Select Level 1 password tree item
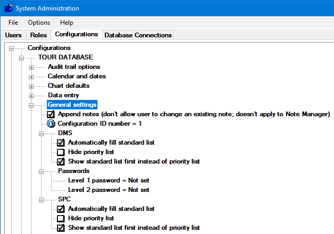334x234 pixels. [109, 180]
